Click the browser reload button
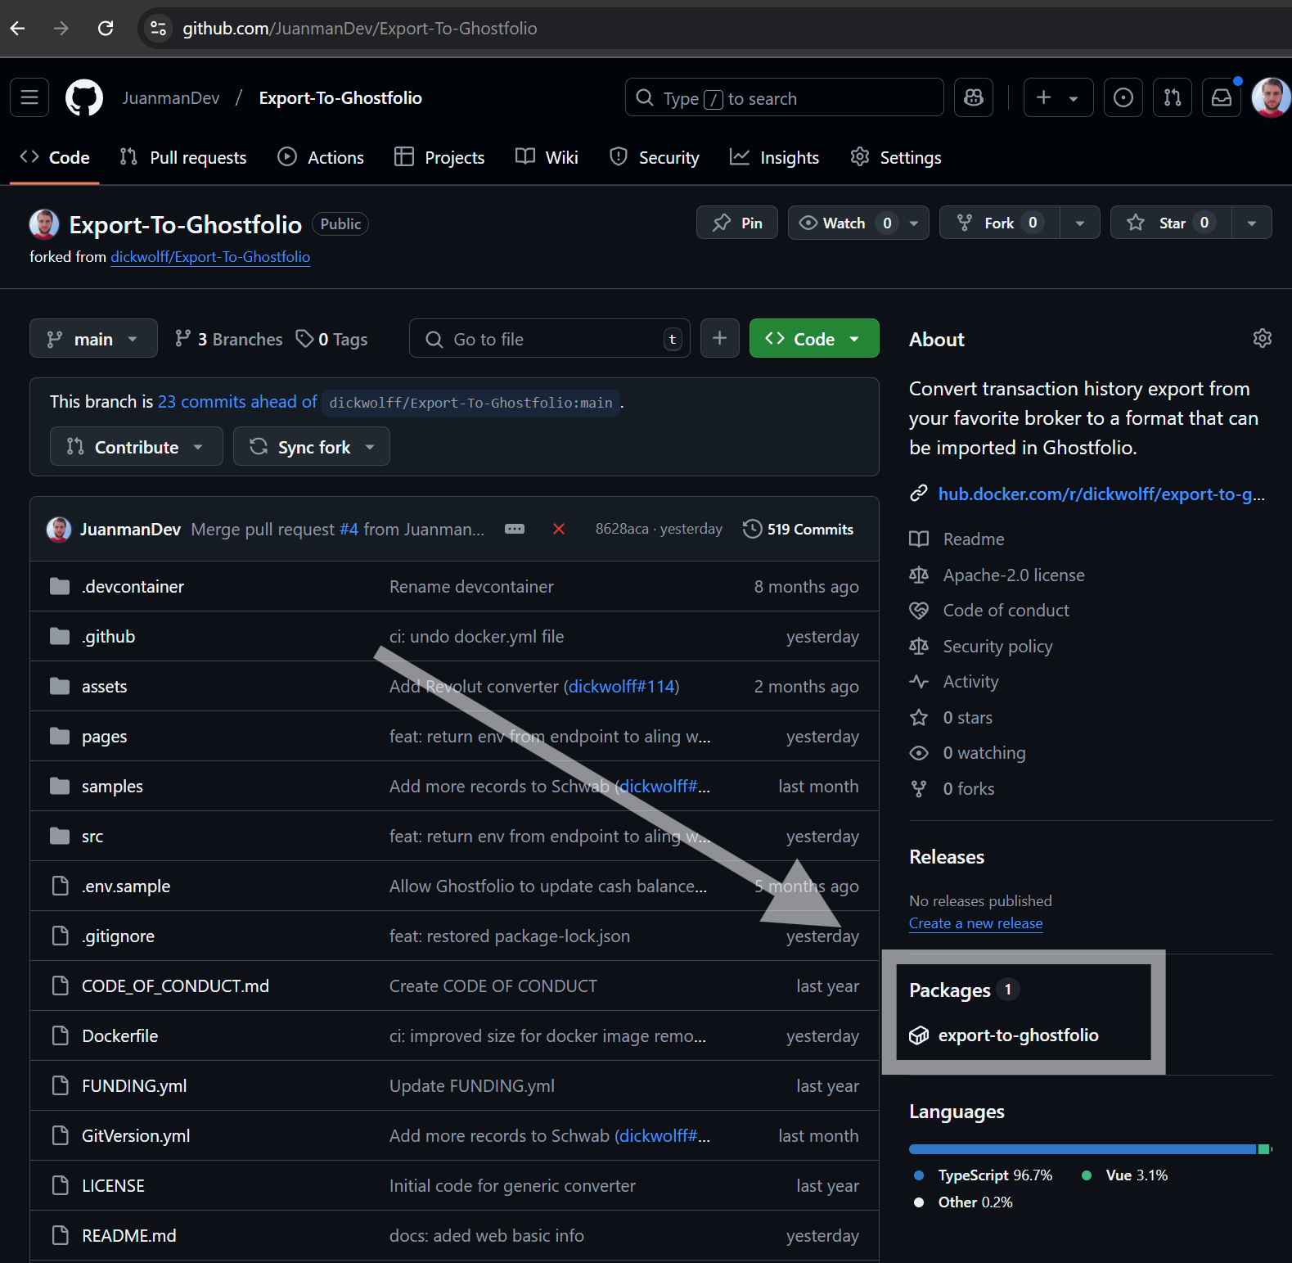 [106, 29]
